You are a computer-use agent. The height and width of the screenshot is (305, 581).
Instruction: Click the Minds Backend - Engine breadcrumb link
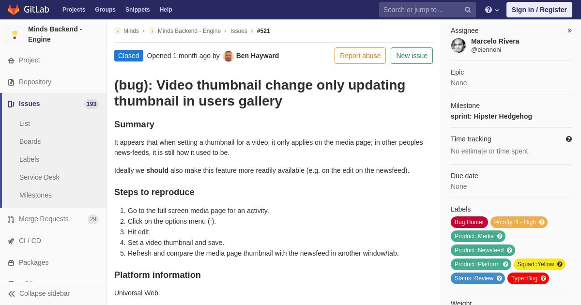189,31
